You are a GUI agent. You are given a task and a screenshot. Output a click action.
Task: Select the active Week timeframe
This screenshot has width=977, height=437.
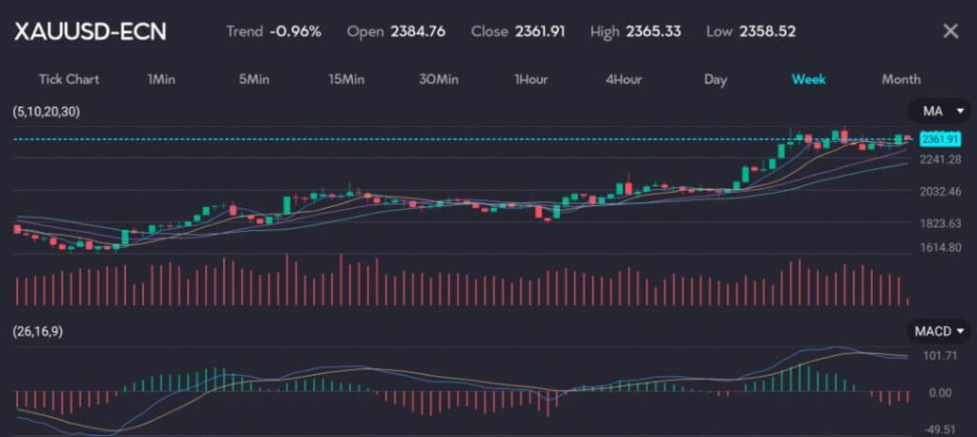(x=808, y=79)
